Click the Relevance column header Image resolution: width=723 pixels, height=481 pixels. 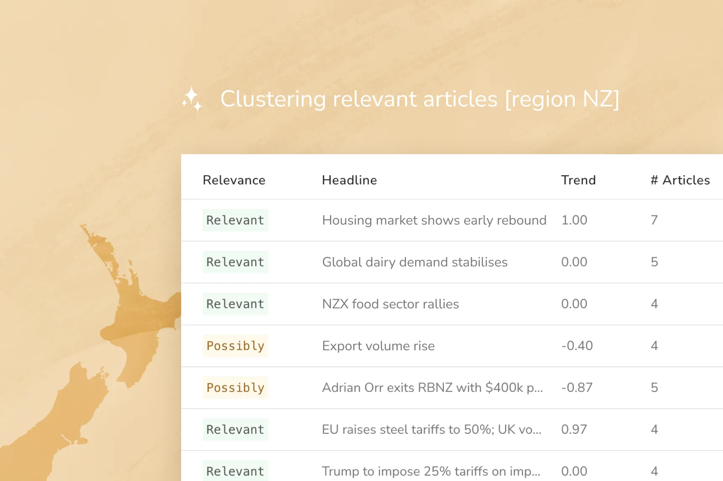click(x=234, y=180)
